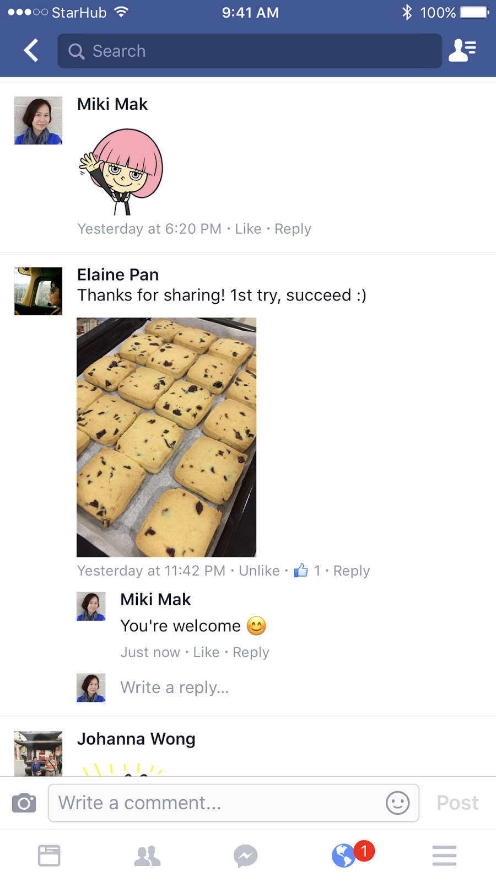This screenshot has height=882, width=496.
Task: Reply to Elaine Pan's comment
Action: pos(352,571)
